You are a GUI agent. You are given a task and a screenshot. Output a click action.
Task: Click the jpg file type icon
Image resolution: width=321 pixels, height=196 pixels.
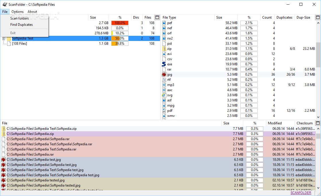click(x=164, y=75)
